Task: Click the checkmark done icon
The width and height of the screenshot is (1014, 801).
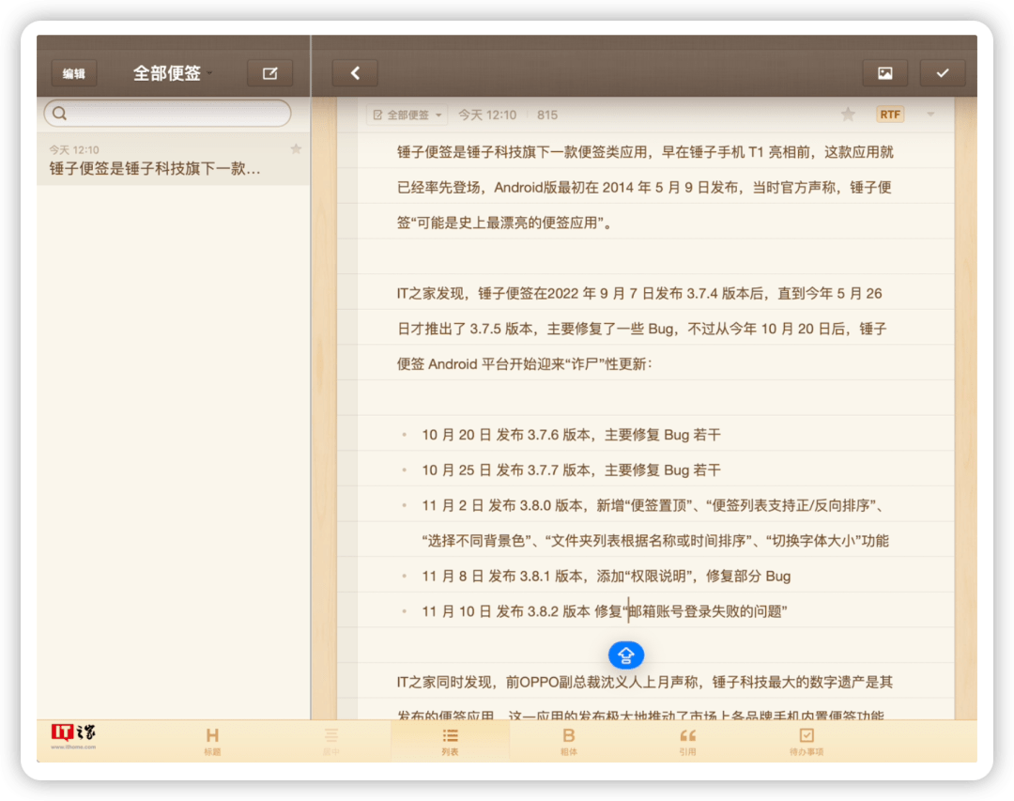Action: [943, 73]
